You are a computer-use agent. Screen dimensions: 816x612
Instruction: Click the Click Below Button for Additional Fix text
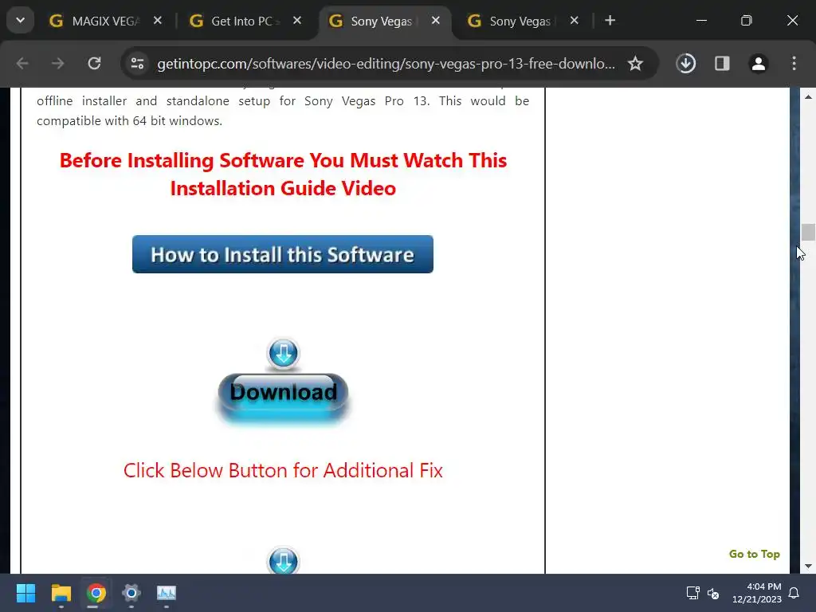(x=283, y=470)
